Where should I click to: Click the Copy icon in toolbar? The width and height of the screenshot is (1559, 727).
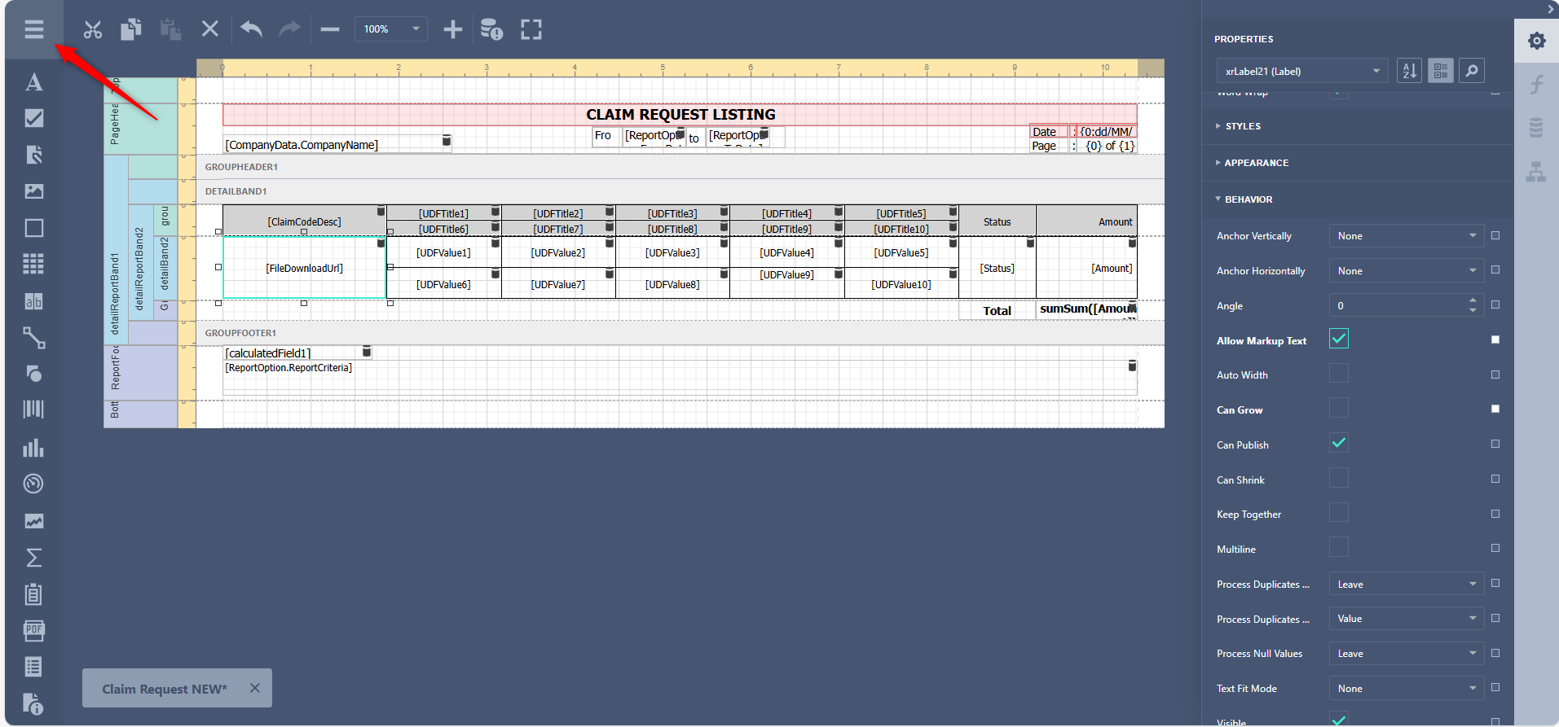coord(131,29)
